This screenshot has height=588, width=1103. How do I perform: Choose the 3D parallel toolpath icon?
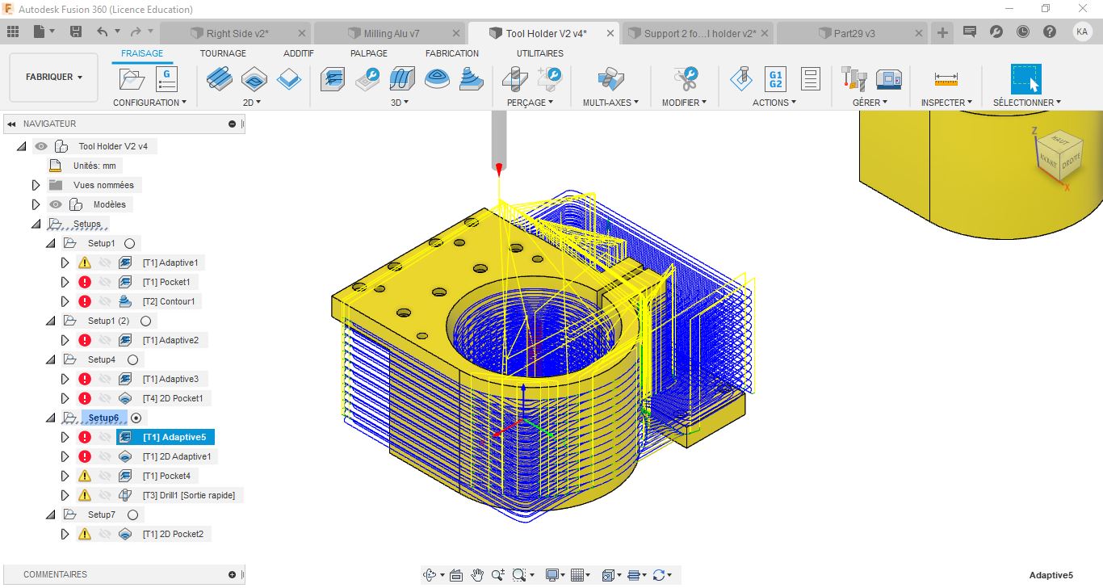[x=403, y=79]
